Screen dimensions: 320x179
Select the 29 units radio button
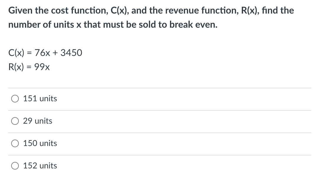click(15, 121)
